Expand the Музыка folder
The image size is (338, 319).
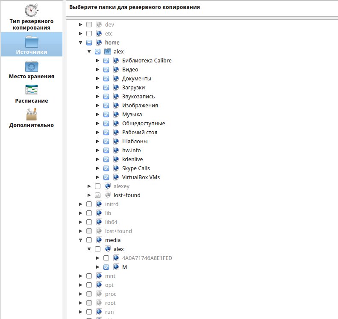point(98,114)
